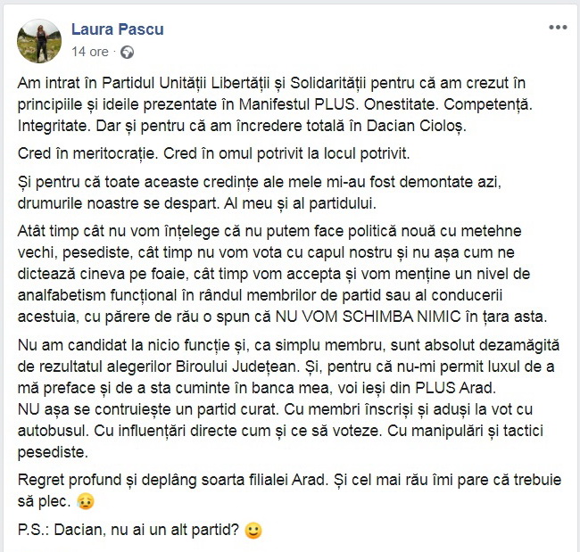Click the sentence 'drumurile noastre se despart'
The height and width of the screenshot is (552, 580).
(119, 203)
